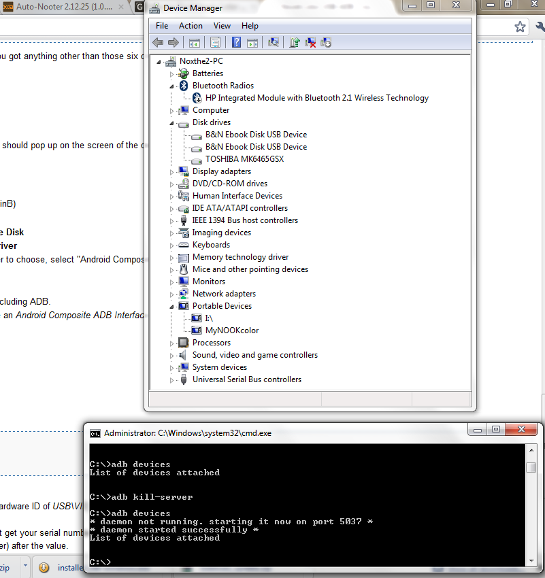Click 'adb kill-server' command text in cmd
The width and height of the screenshot is (545, 578).
[x=152, y=497]
